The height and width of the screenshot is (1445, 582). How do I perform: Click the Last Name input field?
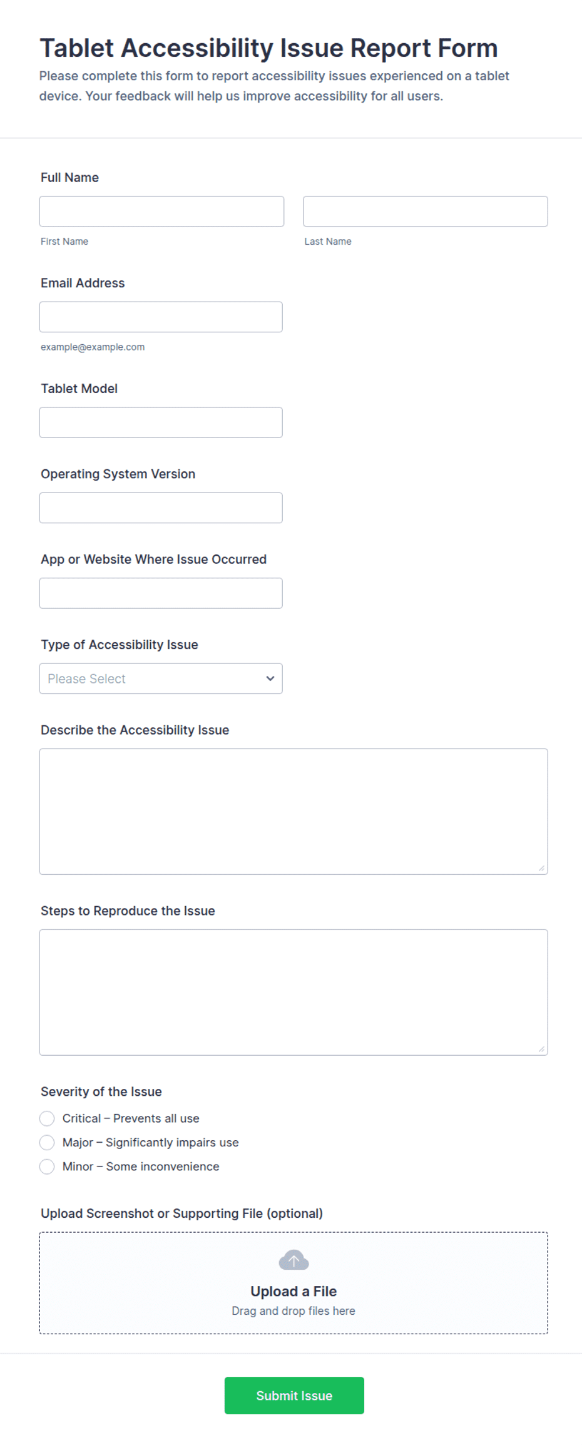coord(426,212)
